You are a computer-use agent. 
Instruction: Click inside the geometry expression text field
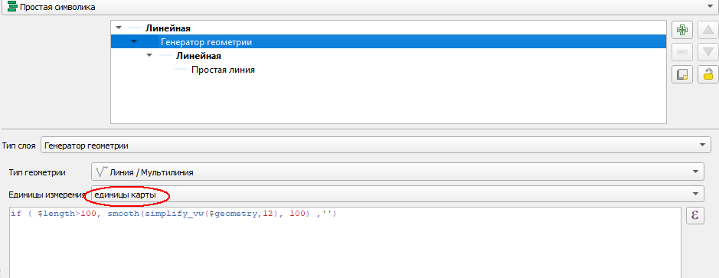click(345, 242)
